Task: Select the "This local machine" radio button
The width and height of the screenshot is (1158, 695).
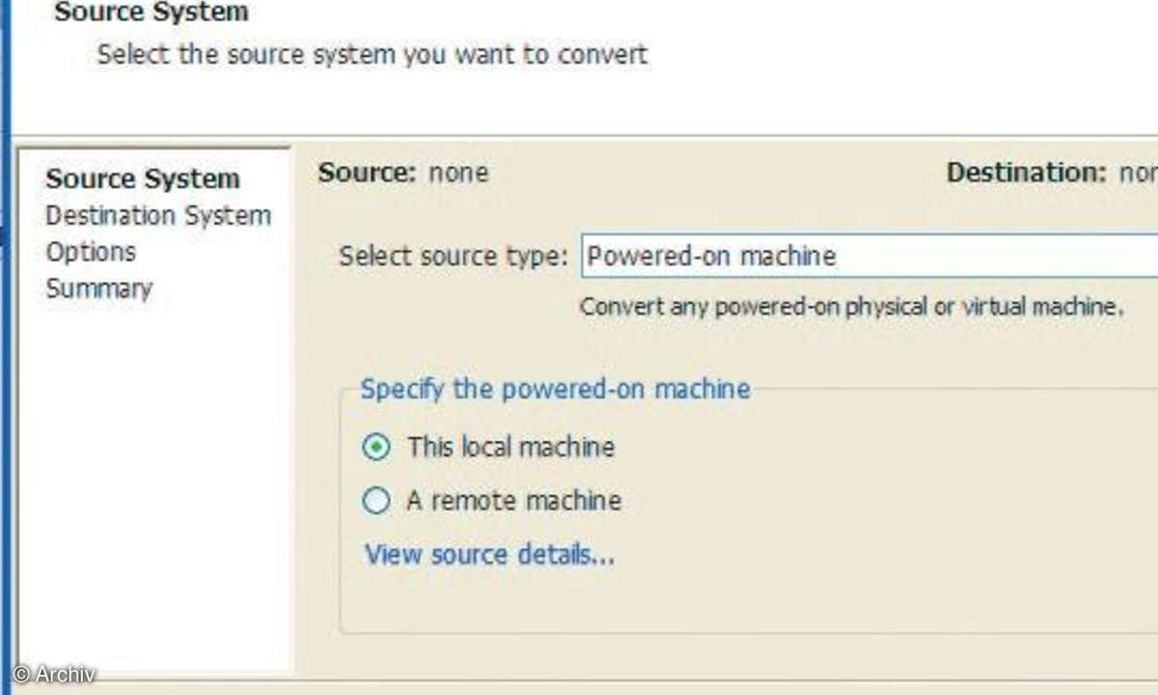Action: point(376,447)
